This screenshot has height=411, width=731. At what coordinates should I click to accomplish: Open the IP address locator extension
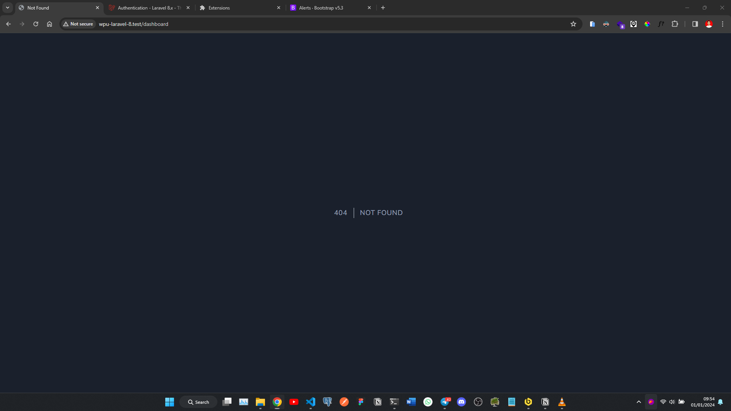tap(633, 24)
